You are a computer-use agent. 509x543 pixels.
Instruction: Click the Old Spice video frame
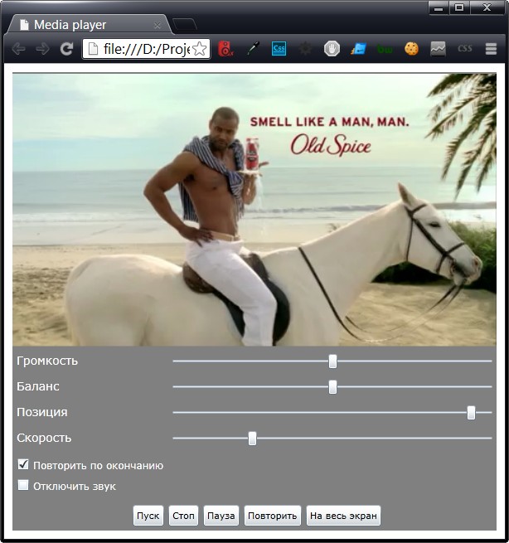coord(254,210)
